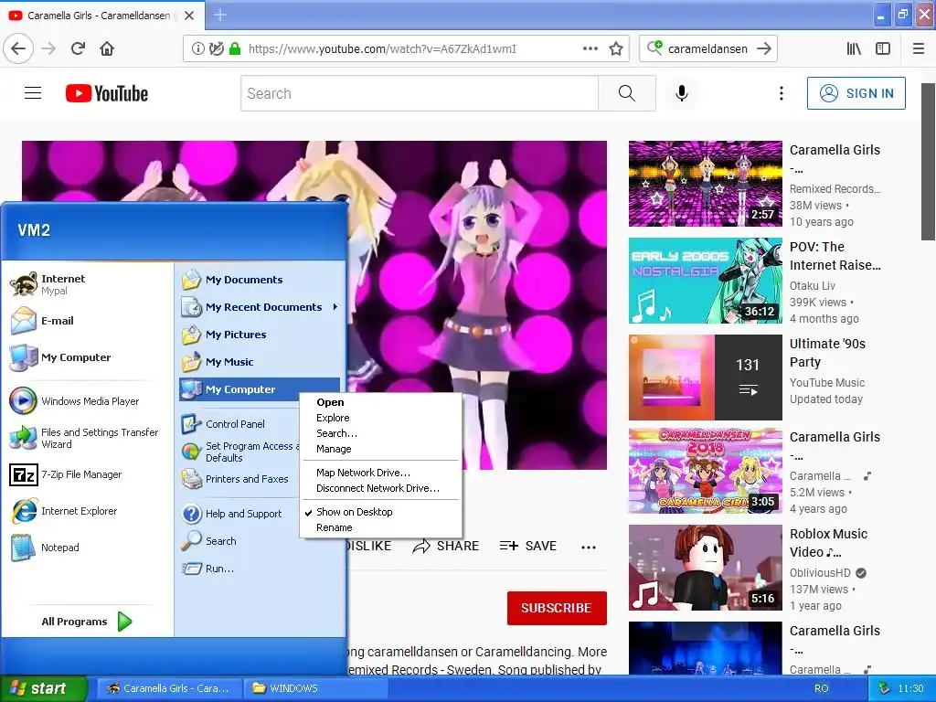The image size is (936, 702).
Task: Toggle Show on Desktop checkmark option
Action: click(x=381, y=512)
